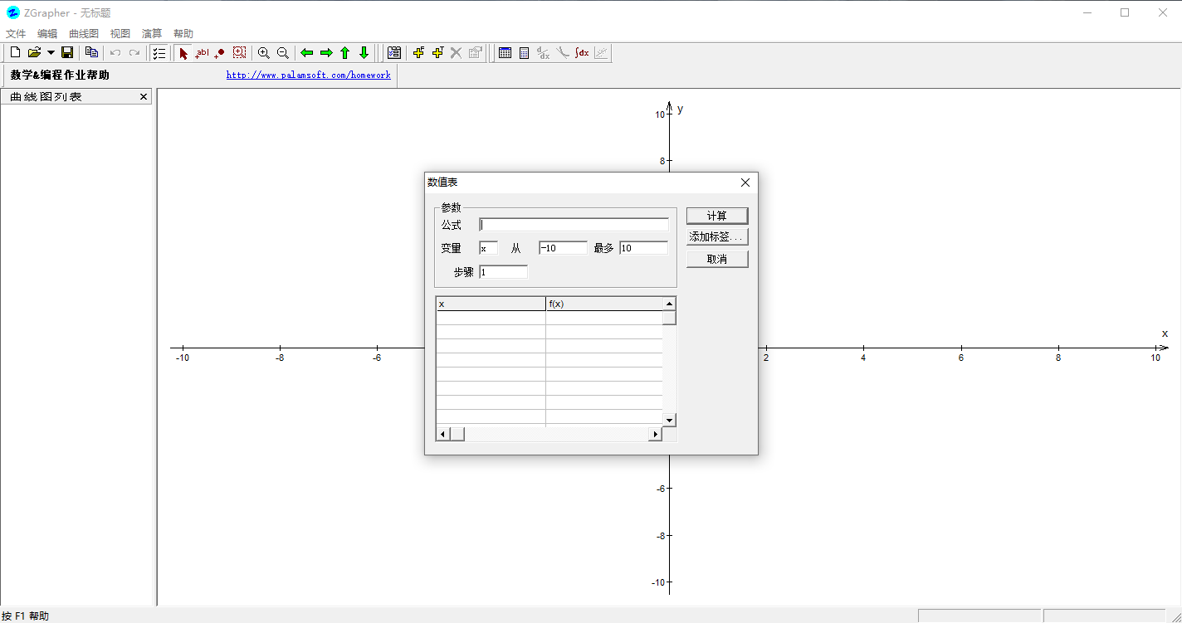This screenshot has height=623, width=1182.
Task: Open the 曲线图 menu
Action: coord(84,34)
